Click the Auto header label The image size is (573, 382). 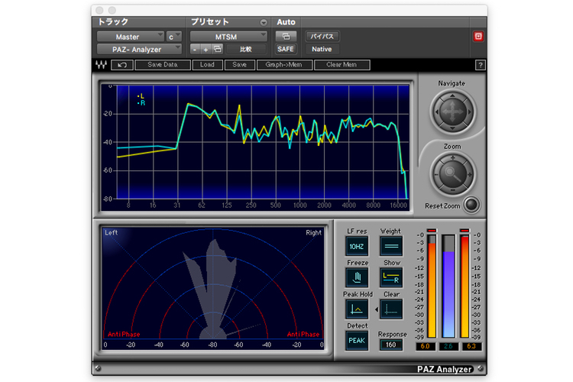coord(286,22)
